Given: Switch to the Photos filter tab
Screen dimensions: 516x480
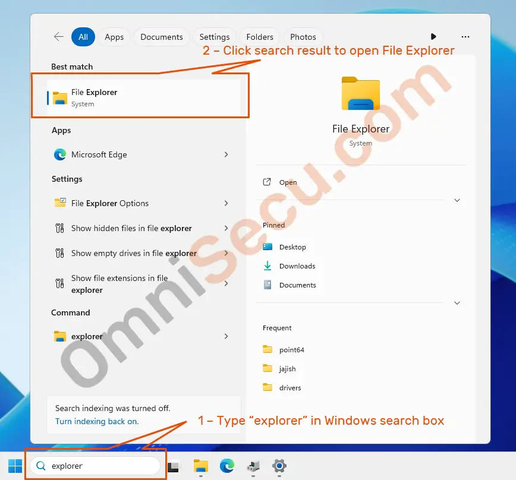Looking at the screenshot, I should pyautogui.click(x=303, y=37).
